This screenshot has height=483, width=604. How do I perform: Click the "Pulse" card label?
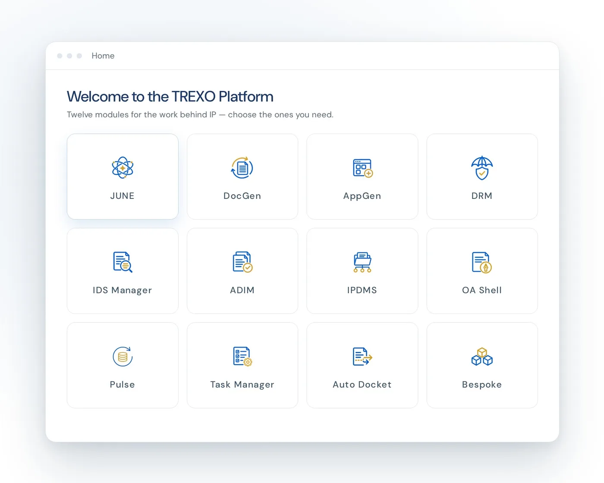point(123,384)
